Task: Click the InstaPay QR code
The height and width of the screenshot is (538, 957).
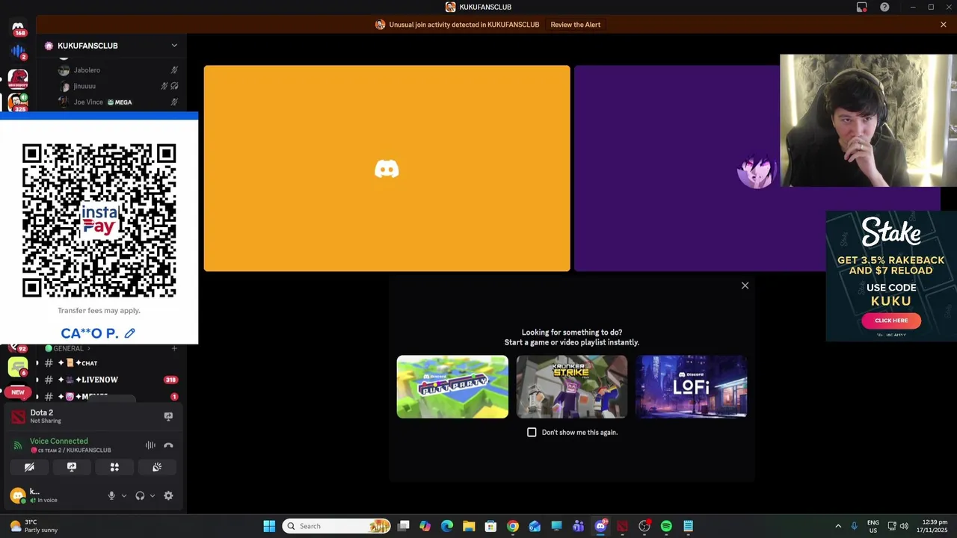Action: click(x=99, y=220)
